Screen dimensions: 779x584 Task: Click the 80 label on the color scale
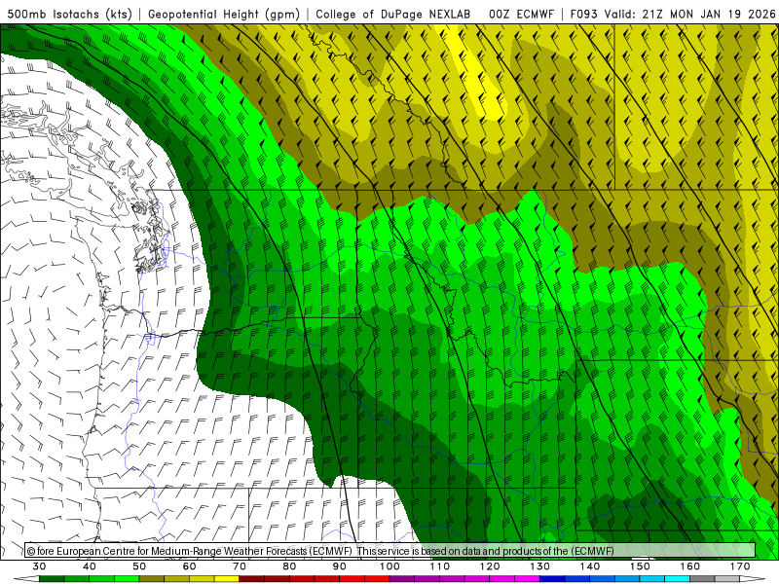tap(289, 566)
